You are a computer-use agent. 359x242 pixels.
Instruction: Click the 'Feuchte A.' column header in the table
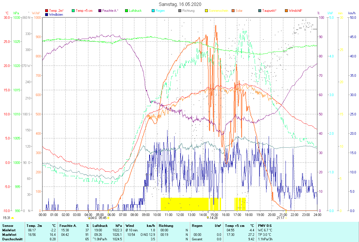[68, 225]
